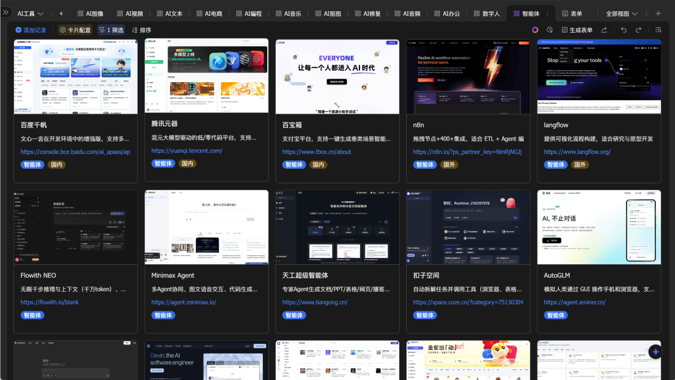This screenshot has height=380, width=675.
Task: Open the console.bce.baidu.com link
Action: click(75, 152)
